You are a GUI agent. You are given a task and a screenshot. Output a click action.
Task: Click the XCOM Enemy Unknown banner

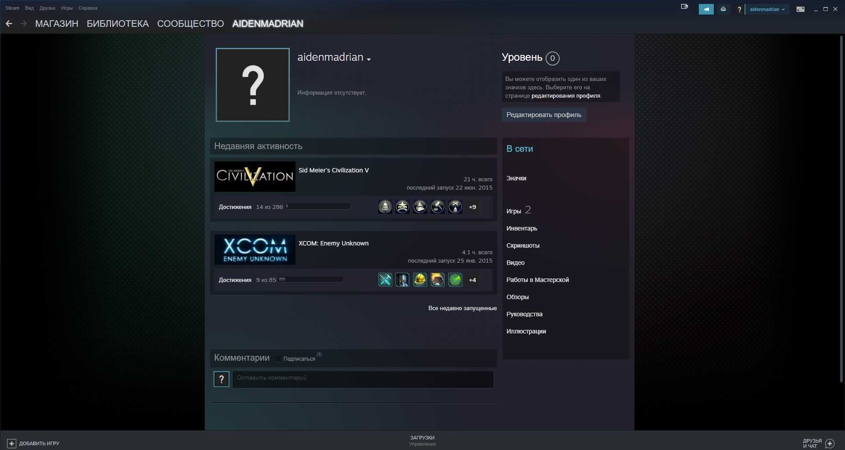tap(255, 249)
